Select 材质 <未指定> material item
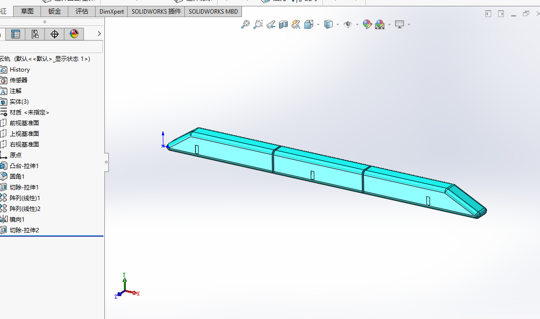 point(29,113)
